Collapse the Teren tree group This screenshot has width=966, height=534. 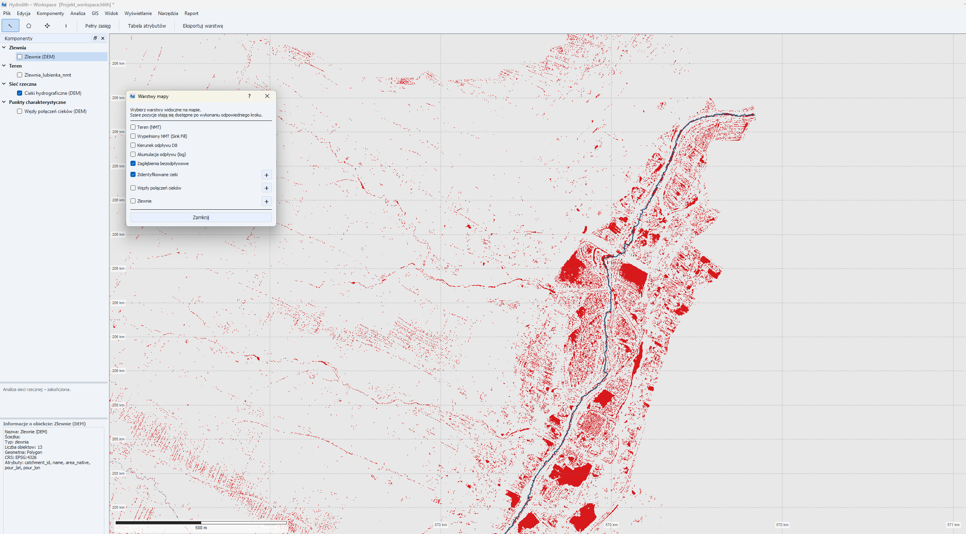tap(4, 66)
